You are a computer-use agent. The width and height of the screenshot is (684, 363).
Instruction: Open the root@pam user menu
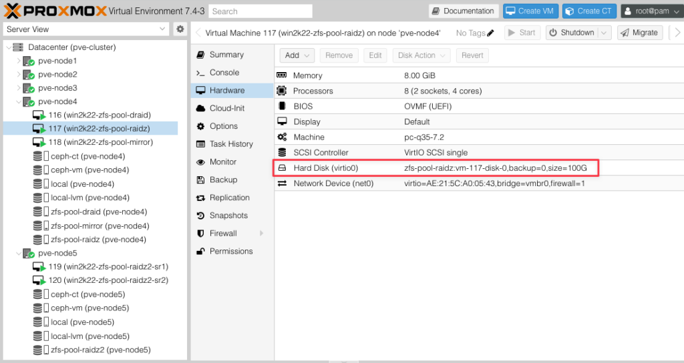(652, 11)
